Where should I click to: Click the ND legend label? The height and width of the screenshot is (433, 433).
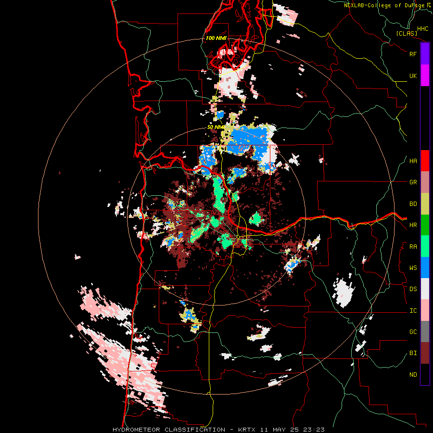413,375
